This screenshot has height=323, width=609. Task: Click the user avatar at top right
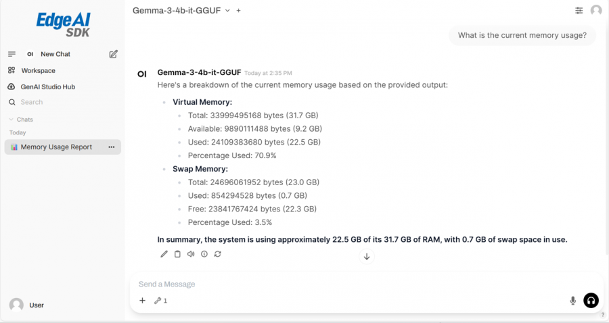click(x=596, y=11)
